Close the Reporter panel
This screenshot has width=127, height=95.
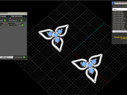(x=26, y=13)
